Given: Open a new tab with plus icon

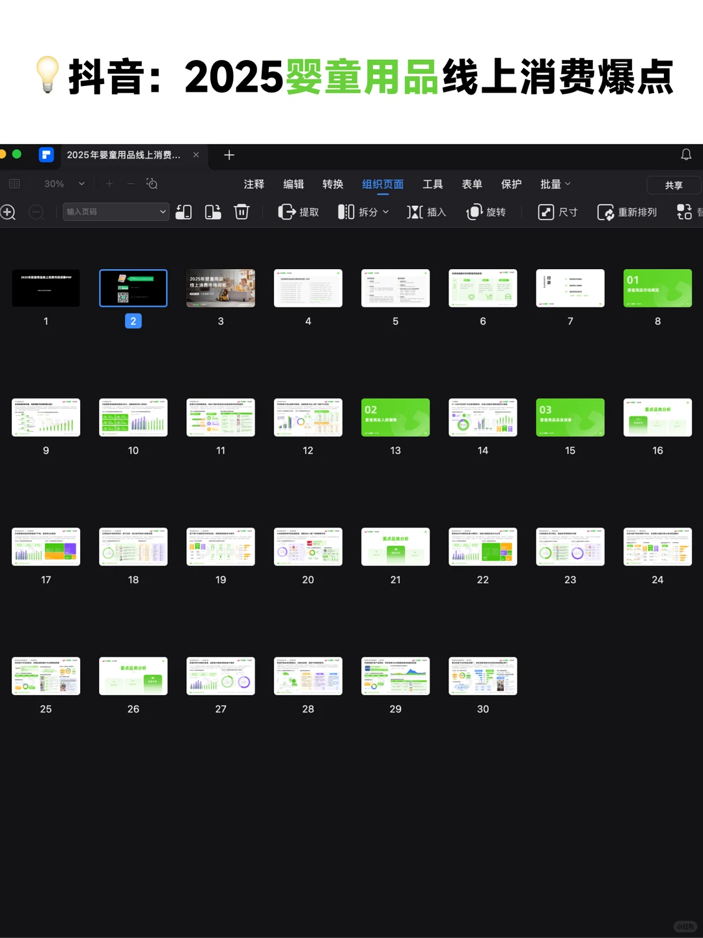Looking at the screenshot, I should [229, 155].
